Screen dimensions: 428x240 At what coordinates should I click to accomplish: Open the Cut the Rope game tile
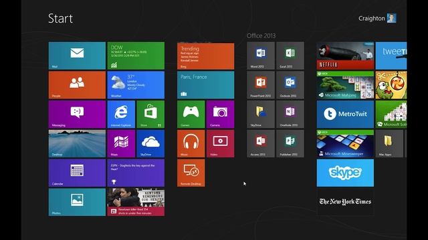[391, 85]
